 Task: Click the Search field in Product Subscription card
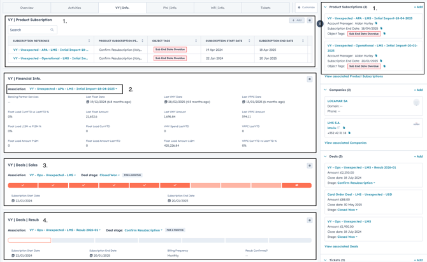pos(33,30)
